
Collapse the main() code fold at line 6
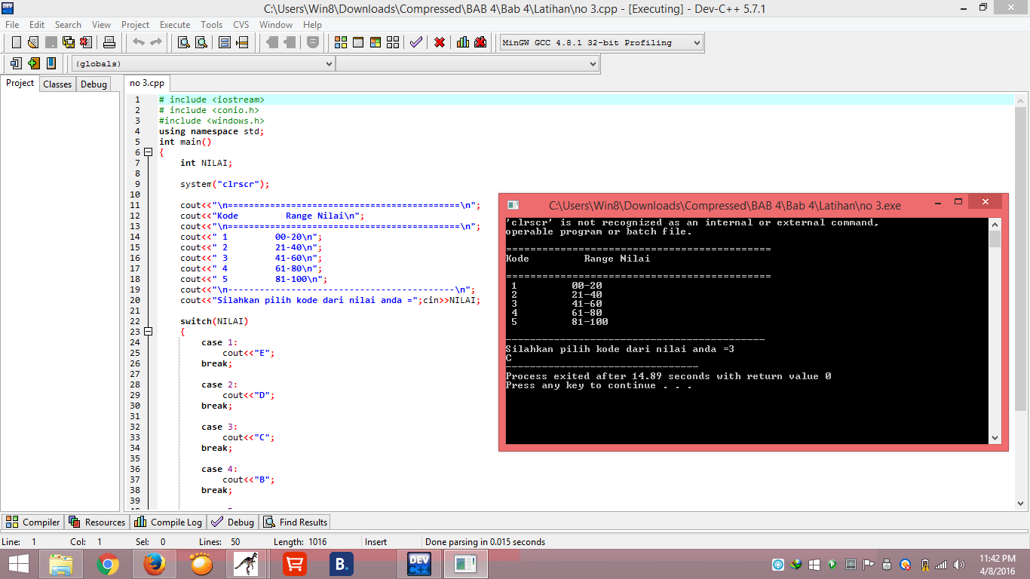click(148, 152)
